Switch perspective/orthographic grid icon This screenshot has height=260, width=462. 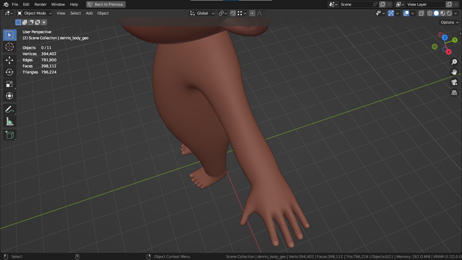(454, 92)
